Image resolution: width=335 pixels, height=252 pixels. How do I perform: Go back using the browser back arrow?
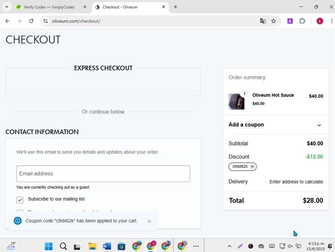(7, 21)
